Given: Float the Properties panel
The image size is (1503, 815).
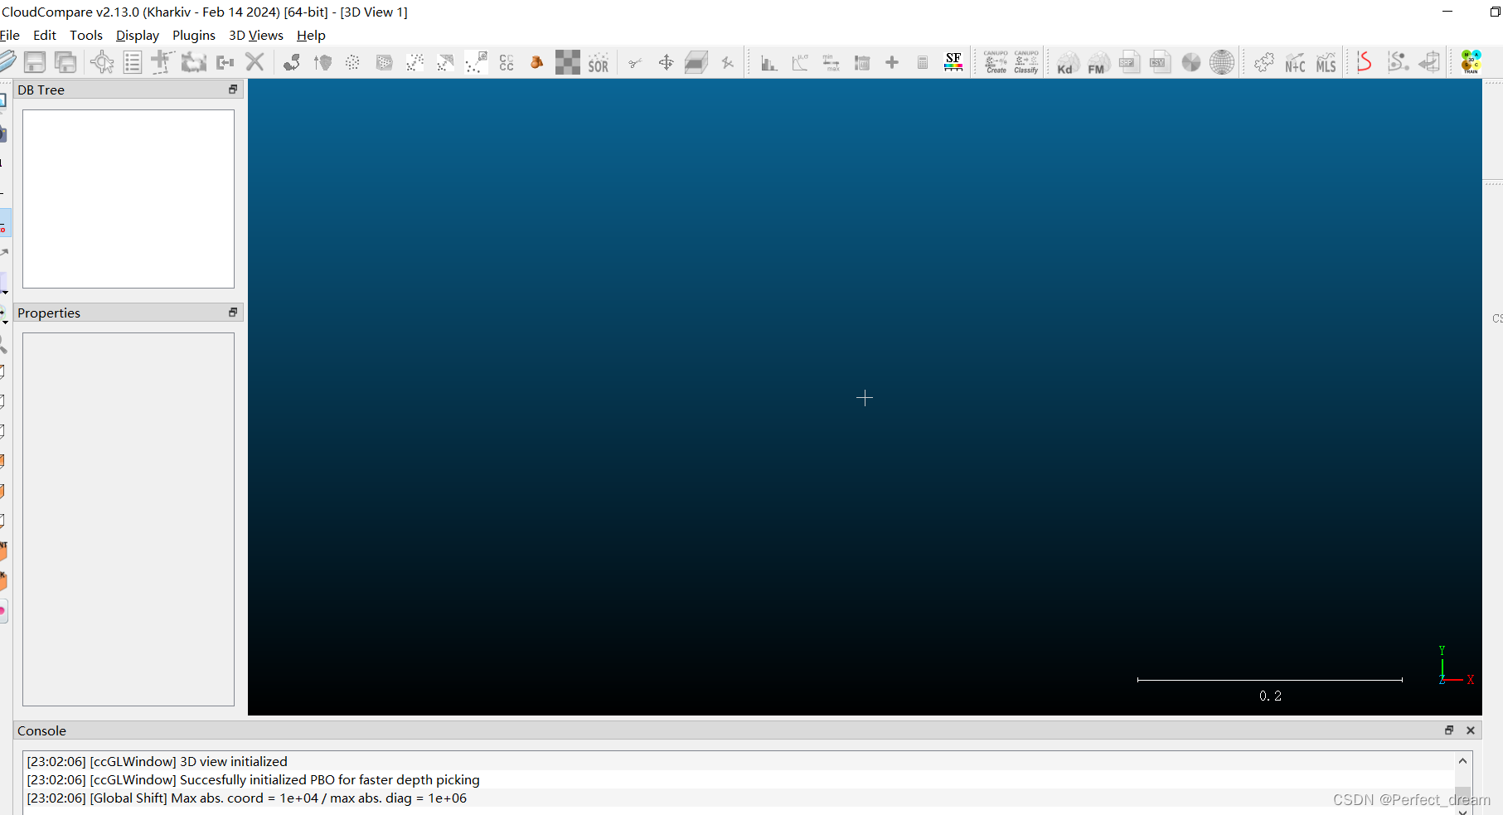Looking at the screenshot, I should click(x=233, y=313).
